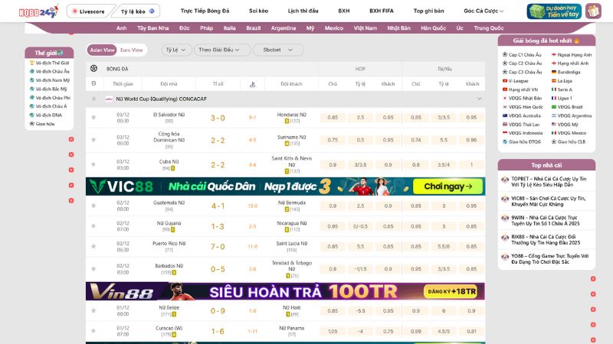
Task: Click the corner flag column icon
Action: click(252, 84)
